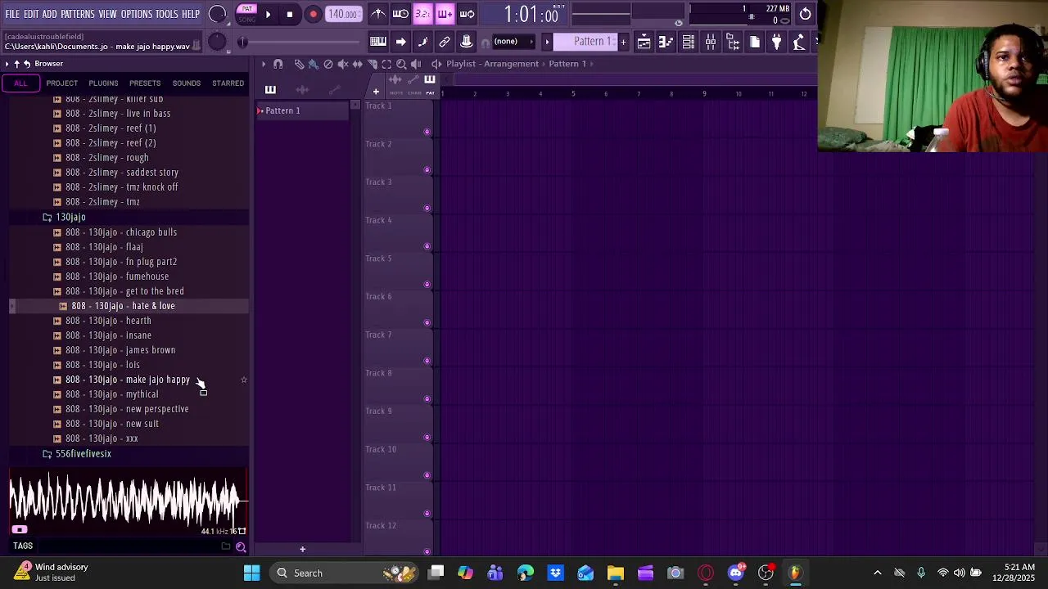Mute Track 5 with its dot
The width and height of the screenshot is (1048, 589).
point(427,285)
